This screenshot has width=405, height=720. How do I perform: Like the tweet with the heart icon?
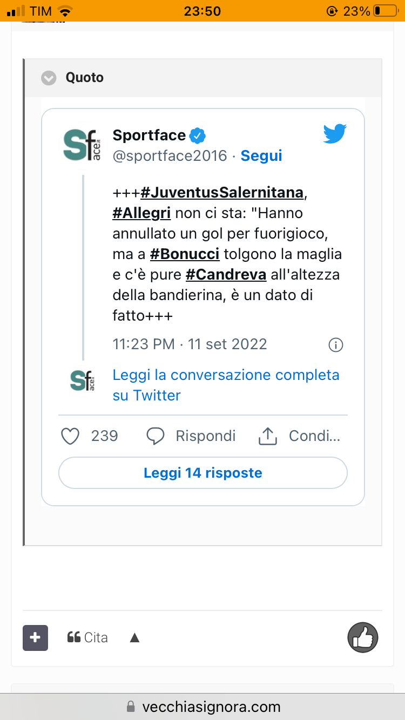point(70,436)
